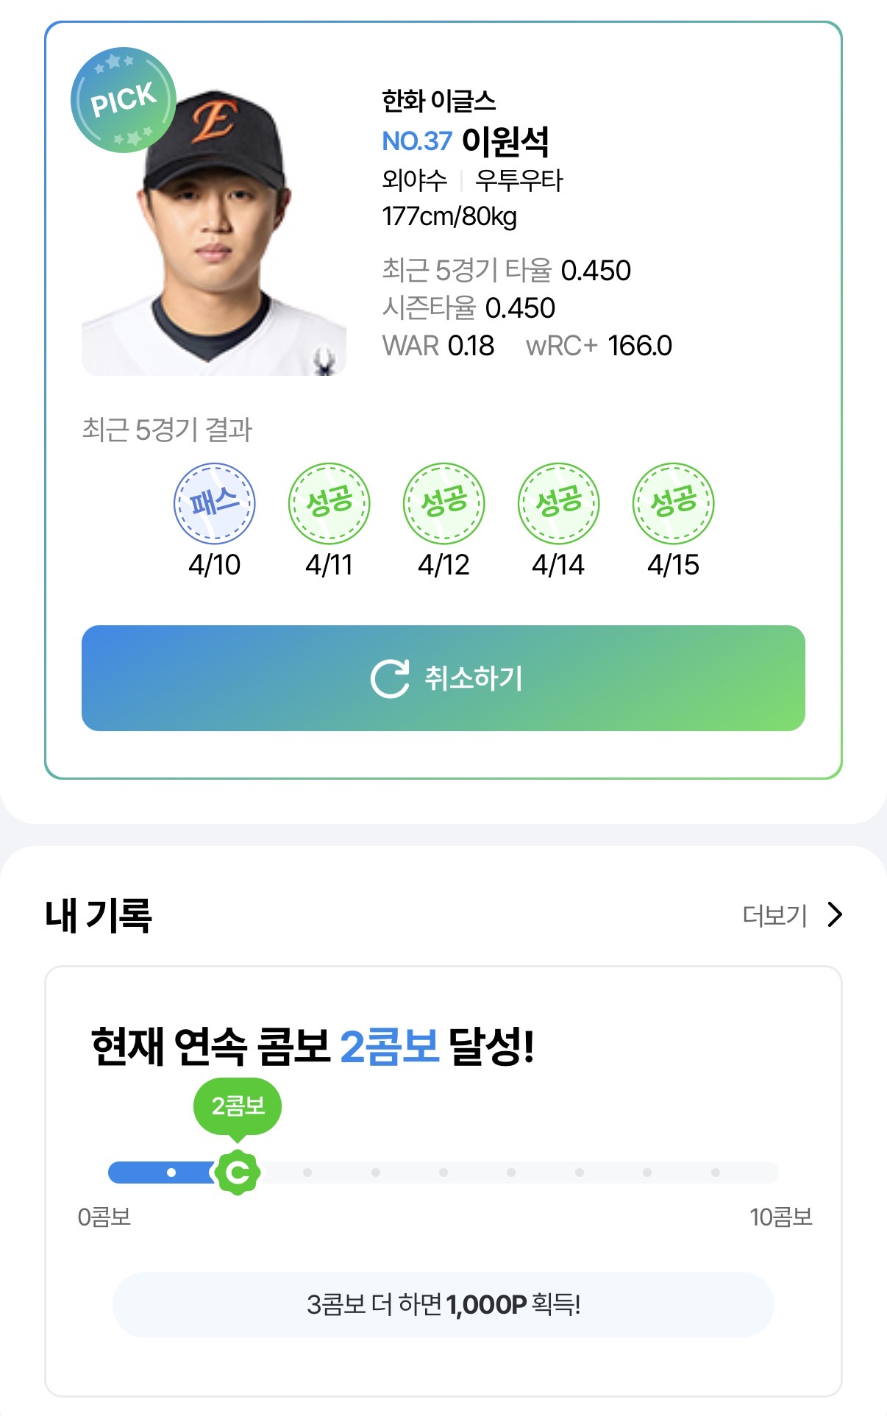The image size is (887, 1416).
Task: Click the refresh icon in 취소하기 button
Action: coord(389,678)
